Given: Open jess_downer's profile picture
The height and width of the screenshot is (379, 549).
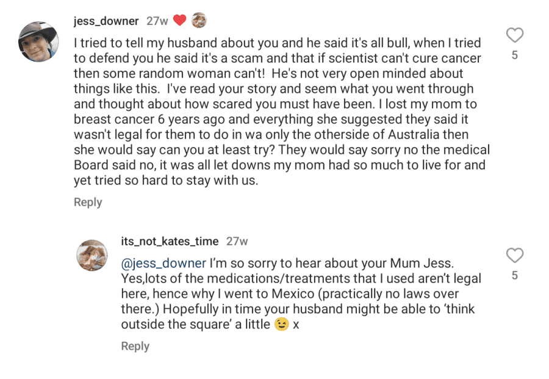Looking at the screenshot, I should [x=38, y=42].
